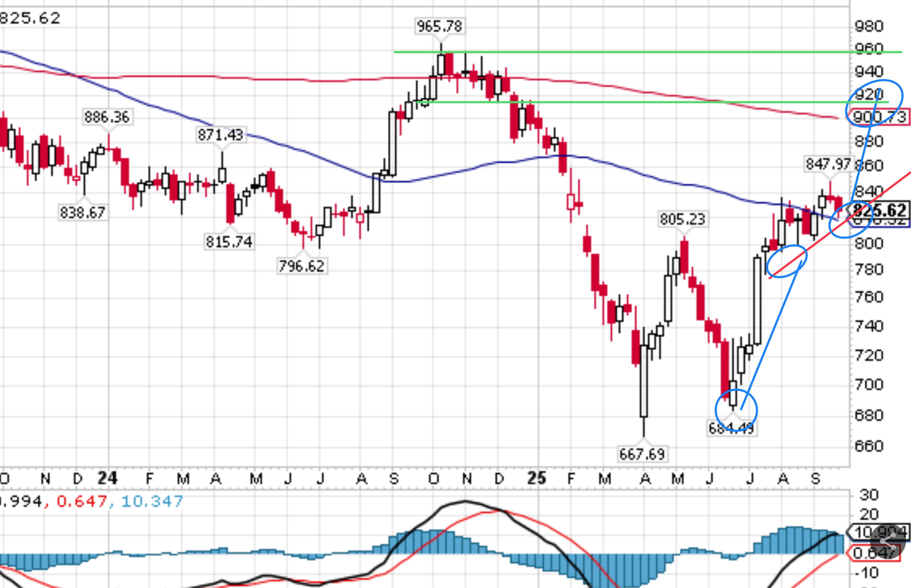Select the 940 price axis label
This screenshot has height=588, width=911.
coord(868,72)
